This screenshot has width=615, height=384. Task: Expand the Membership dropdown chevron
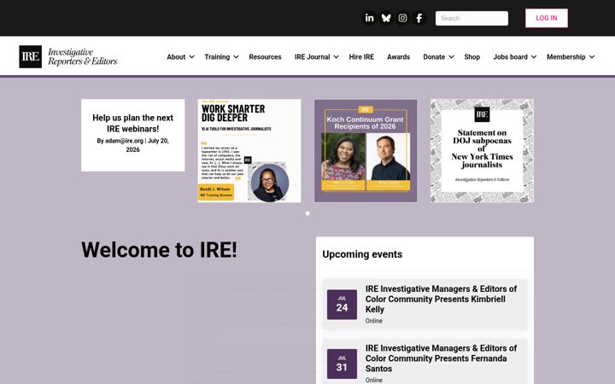pyautogui.click(x=592, y=57)
